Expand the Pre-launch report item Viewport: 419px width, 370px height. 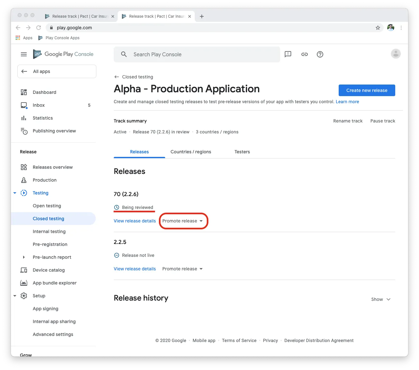tap(23, 257)
